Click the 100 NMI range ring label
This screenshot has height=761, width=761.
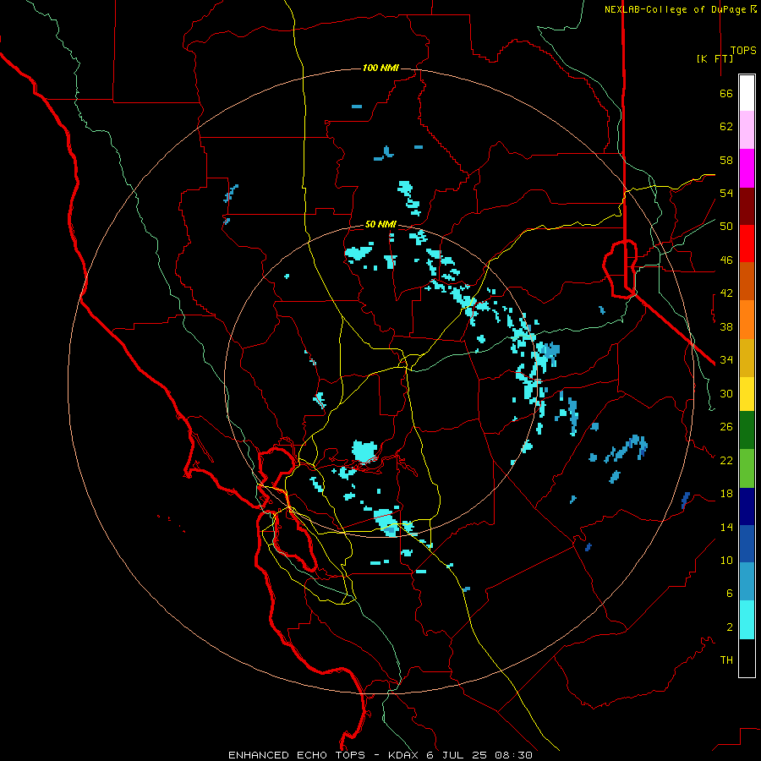pyautogui.click(x=380, y=68)
